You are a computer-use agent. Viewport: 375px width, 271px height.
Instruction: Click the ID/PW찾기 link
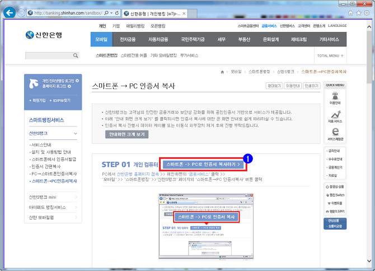point(62,100)
